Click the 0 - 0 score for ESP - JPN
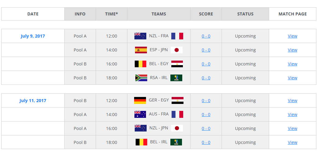 point(206,50)
